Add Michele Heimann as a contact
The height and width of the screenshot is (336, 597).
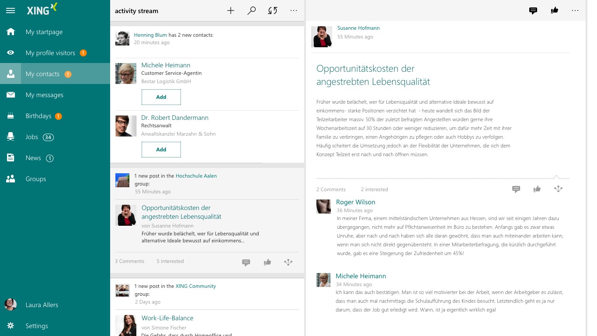tap(161, 97)
